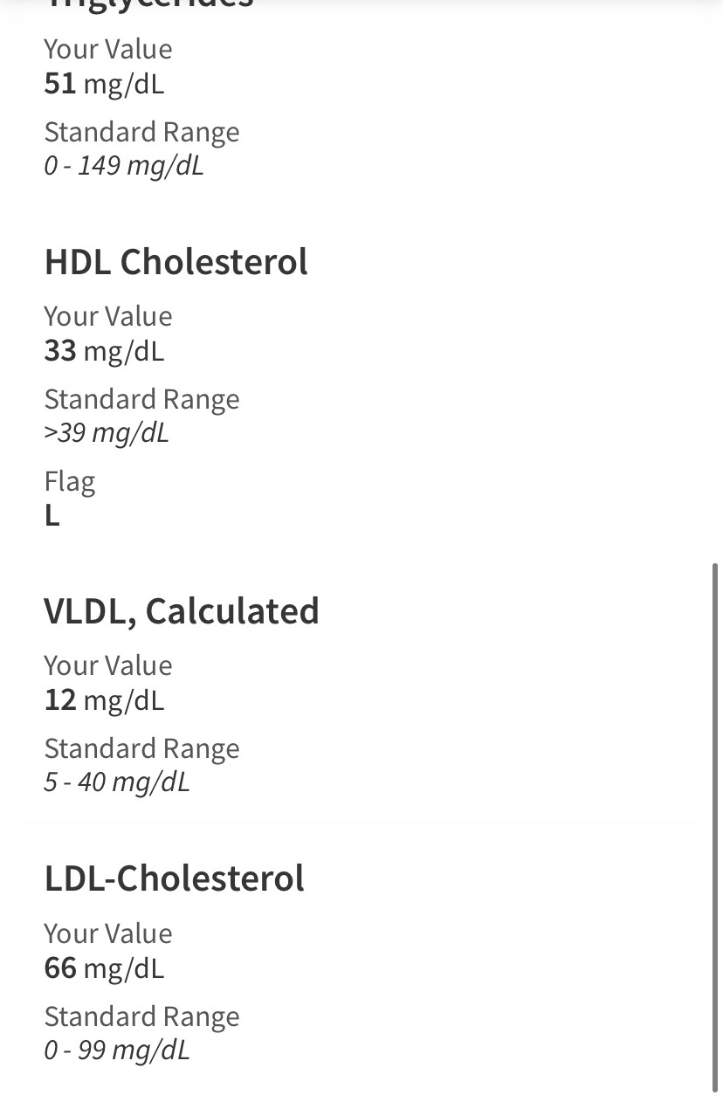Click the 66 mg/dL LDL value

(104, 968)
